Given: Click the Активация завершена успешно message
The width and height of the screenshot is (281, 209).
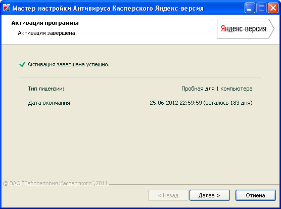Looking at the screenshot, I should [x=68, y=64].
